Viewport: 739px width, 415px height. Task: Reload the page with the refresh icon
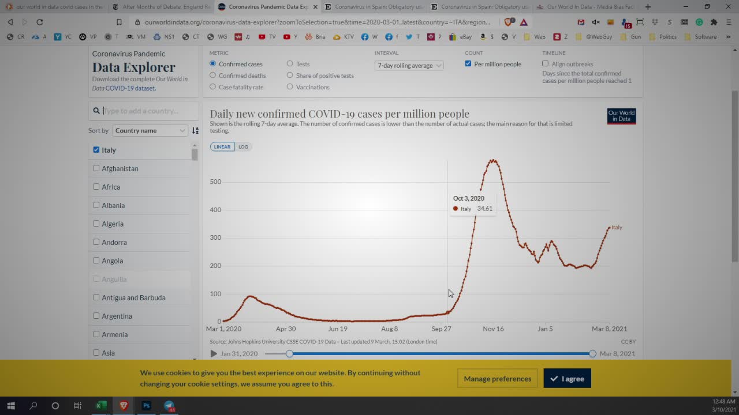[39, 22]
